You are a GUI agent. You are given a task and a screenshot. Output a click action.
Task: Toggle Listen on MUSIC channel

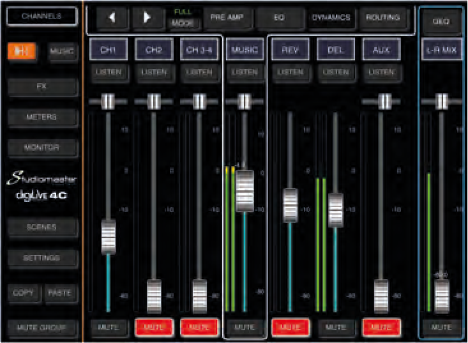tap(245, 72)
